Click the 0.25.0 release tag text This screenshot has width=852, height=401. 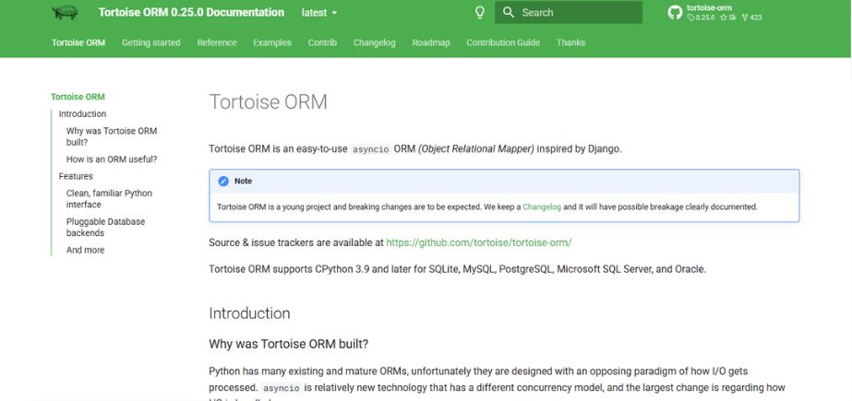click(x=701, y=18)
